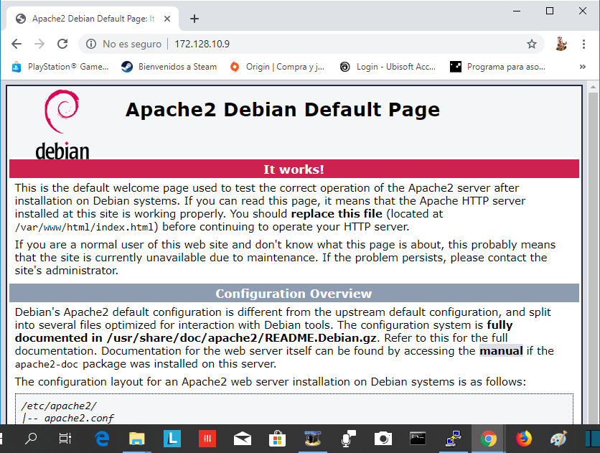Viewport: 600px width, 453px height.
Task: Open the Microsoft Store taskbar icon
Action: [277, 439]
